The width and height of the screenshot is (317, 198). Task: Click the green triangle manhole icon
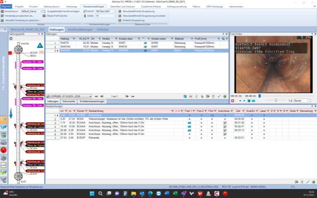click(x=40, y=46)
